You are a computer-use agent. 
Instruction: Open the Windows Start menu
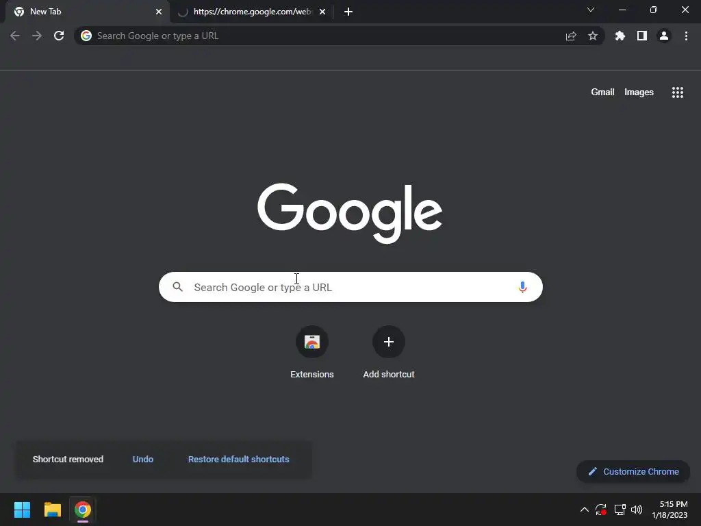pos(22,510)
